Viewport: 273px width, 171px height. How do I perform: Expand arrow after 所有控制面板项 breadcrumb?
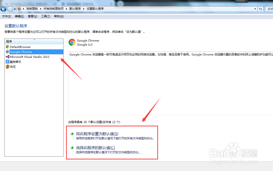(67, 9)
